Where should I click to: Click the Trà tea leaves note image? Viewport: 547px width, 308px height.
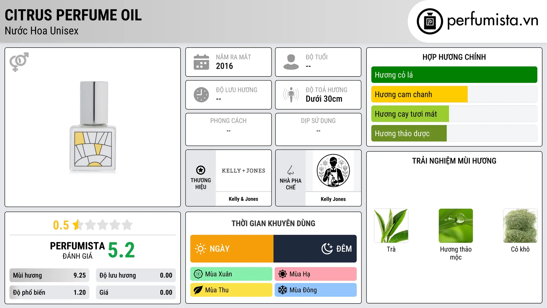(391, 226)
